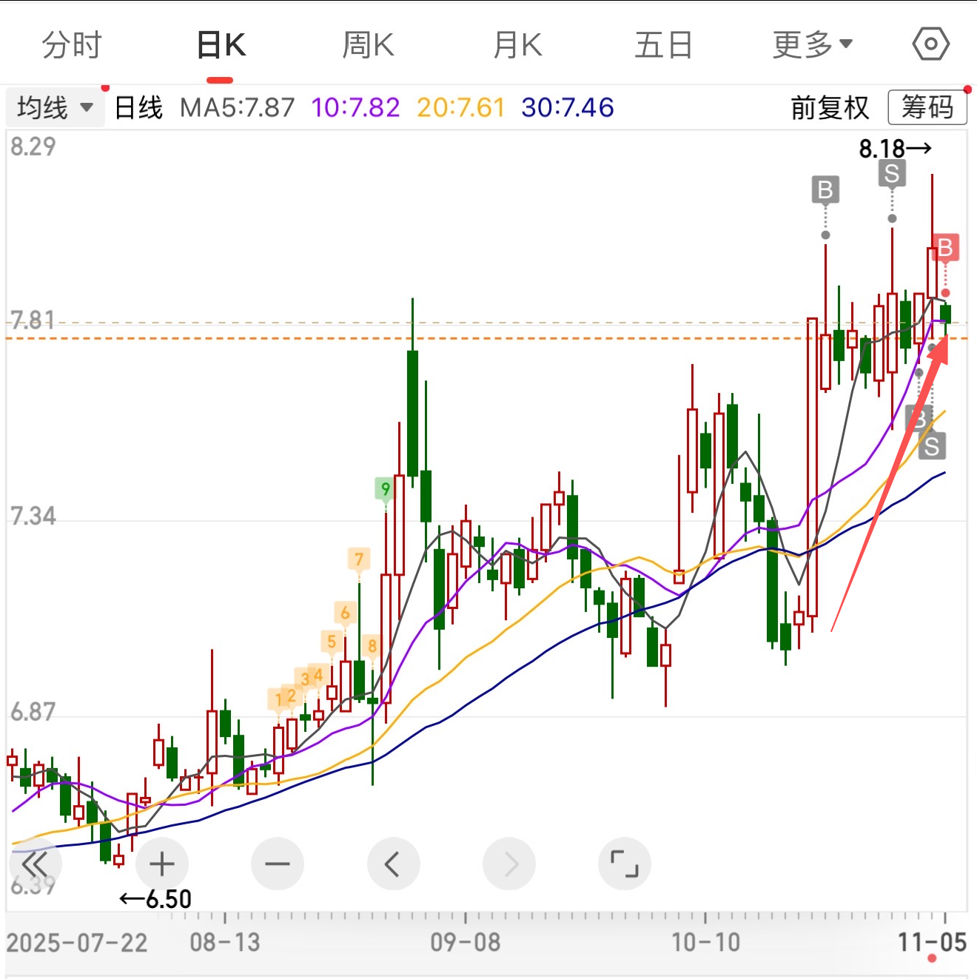Tap the MA5:7.87 moving average label
Image resolution: width=977 pixels, height=979 pixels.
(238, 108)
